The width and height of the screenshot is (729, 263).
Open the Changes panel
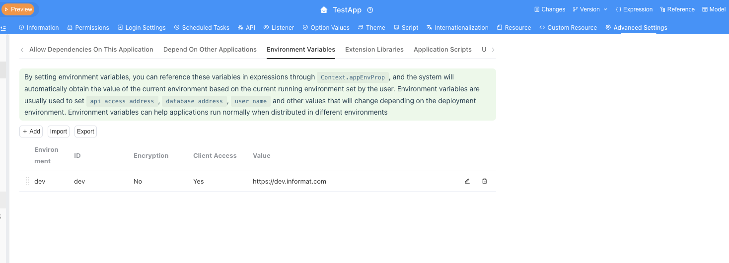coord(550,9)
